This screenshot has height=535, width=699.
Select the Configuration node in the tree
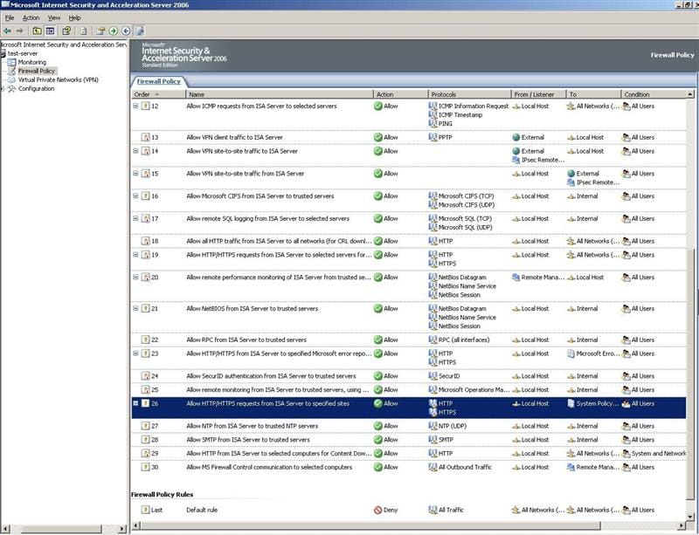[36, 89]
